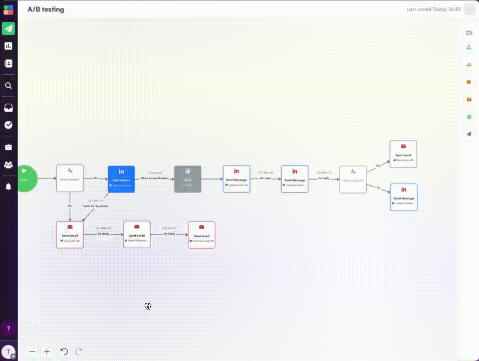The width and height of the screenshot is (479, 361).
Task: Open the user avatar account menu
Action: pyautogui.click(x=9, y=352)
